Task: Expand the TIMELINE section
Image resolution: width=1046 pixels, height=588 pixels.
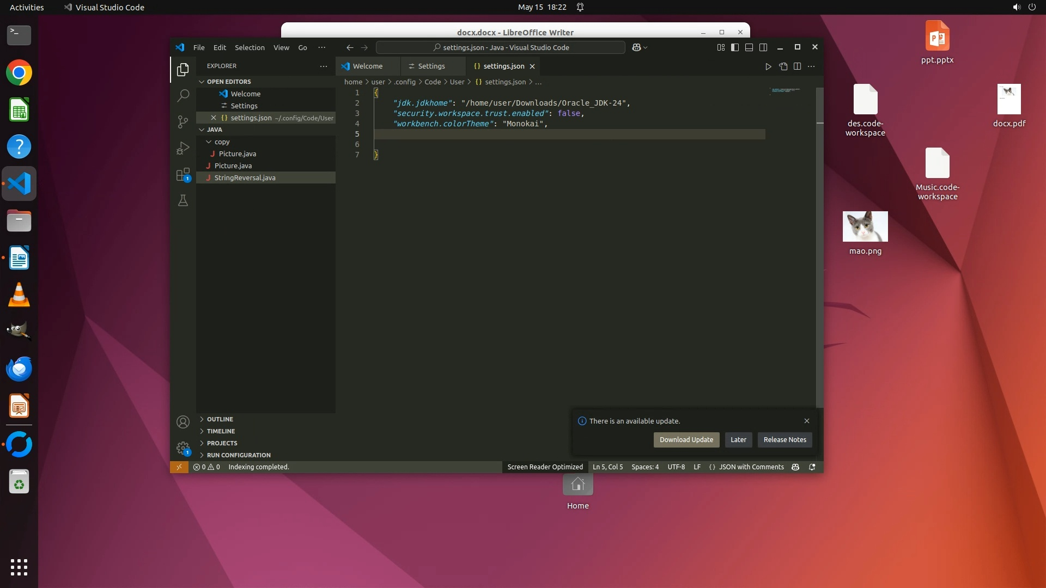Action: coord(221,431)
